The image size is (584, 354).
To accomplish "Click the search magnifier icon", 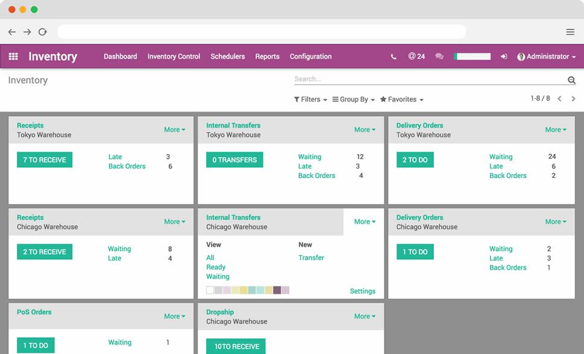I will pyautogui.click(x=571, y=79).
